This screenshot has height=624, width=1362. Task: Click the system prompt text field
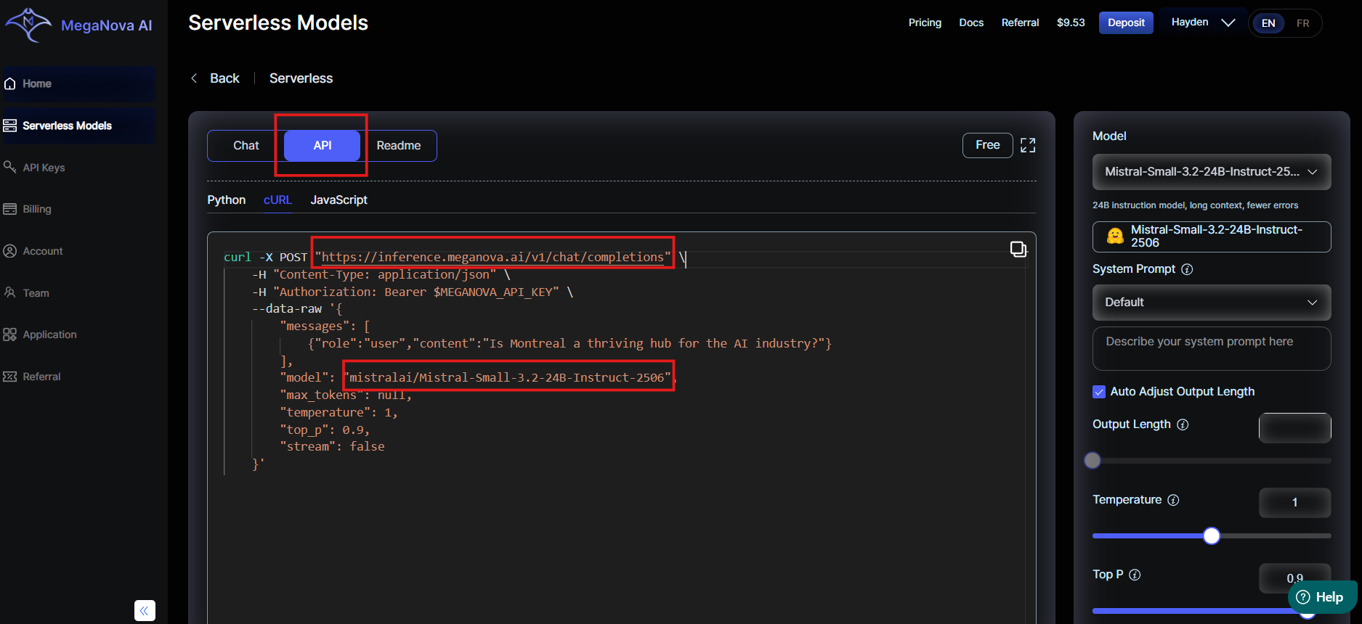coord(1211,348)
